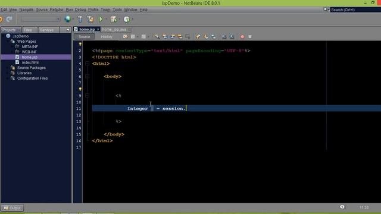Click the lightbulb hint above line 2

[80, 44]
